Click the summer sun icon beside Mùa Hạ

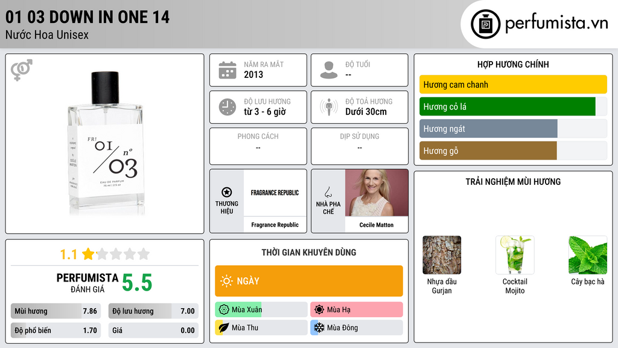coord(319,310)
